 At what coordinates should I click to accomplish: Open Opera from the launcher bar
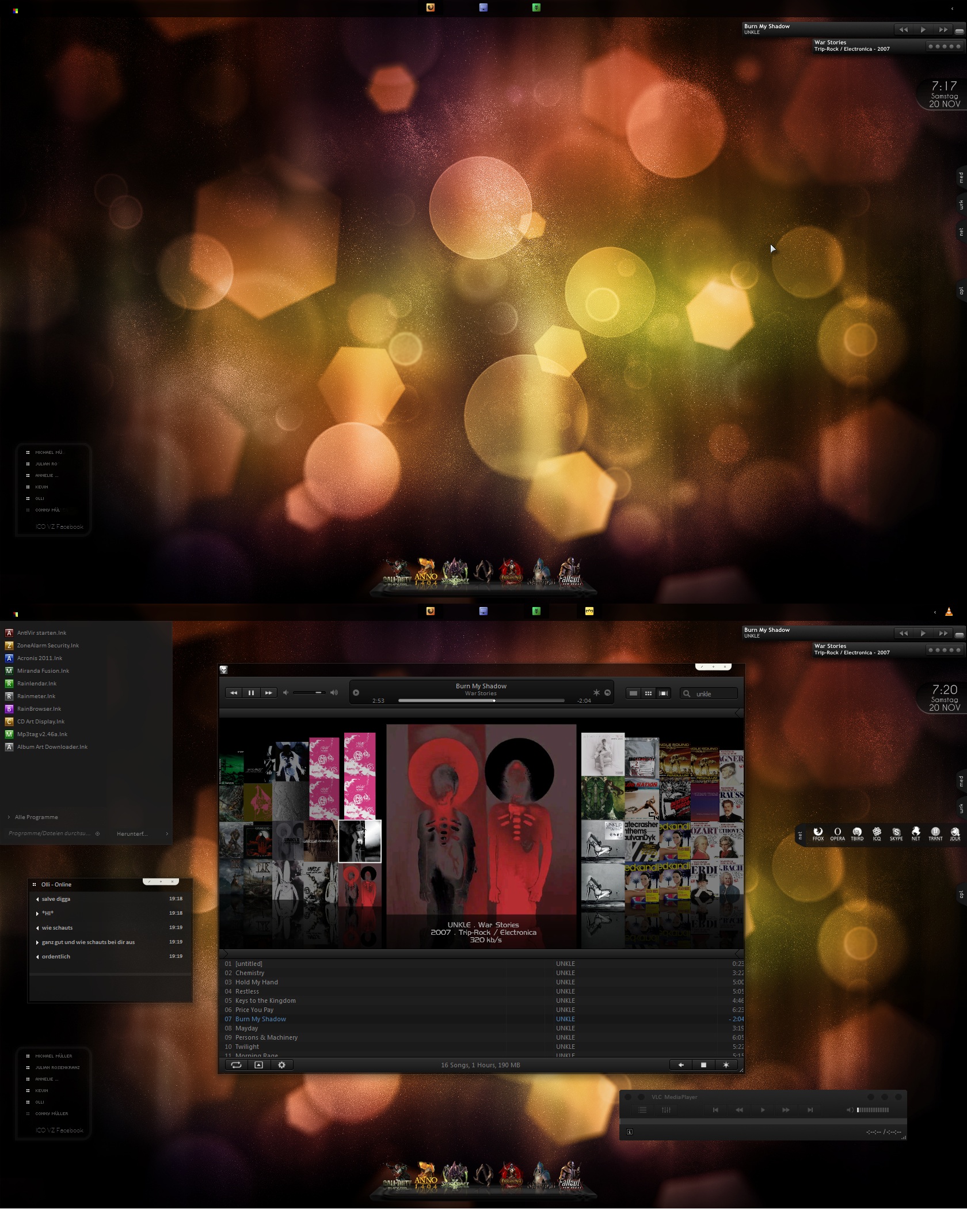pyautogui.click(x=837, y=833)
